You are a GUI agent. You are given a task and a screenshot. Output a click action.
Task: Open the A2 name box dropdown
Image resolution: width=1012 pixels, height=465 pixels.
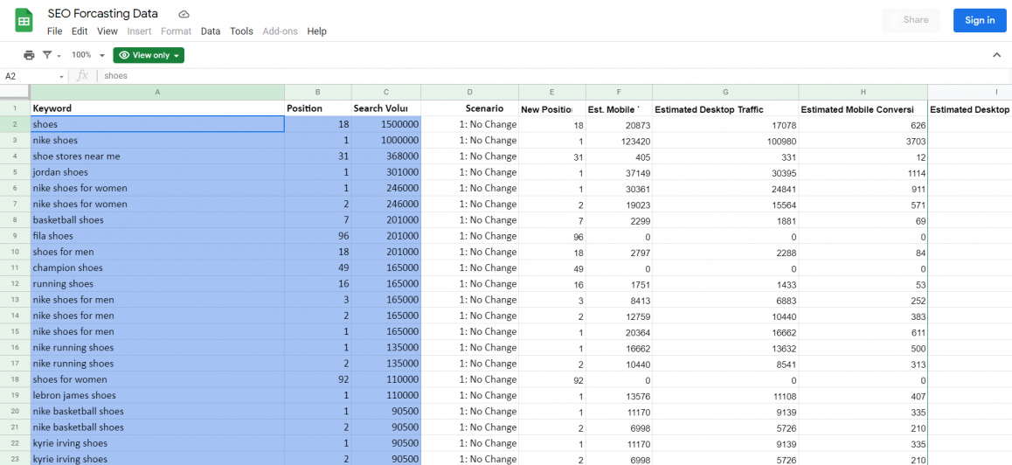(62, 76)
